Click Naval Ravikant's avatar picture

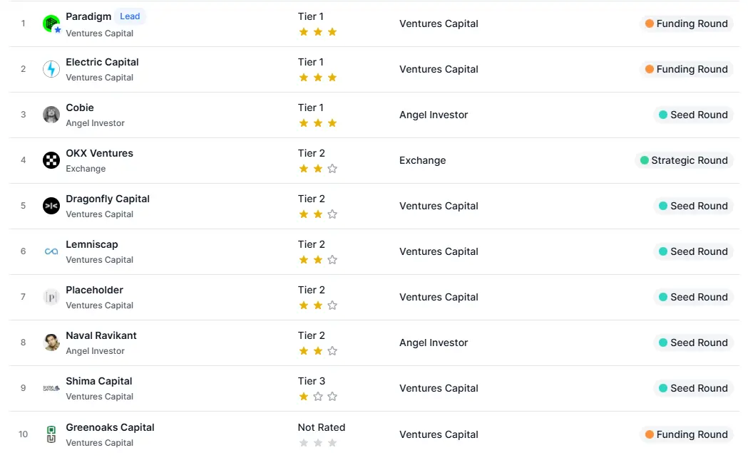(x=51, y=343)
